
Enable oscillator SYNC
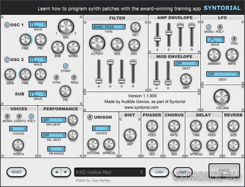[x=56, y=77]
